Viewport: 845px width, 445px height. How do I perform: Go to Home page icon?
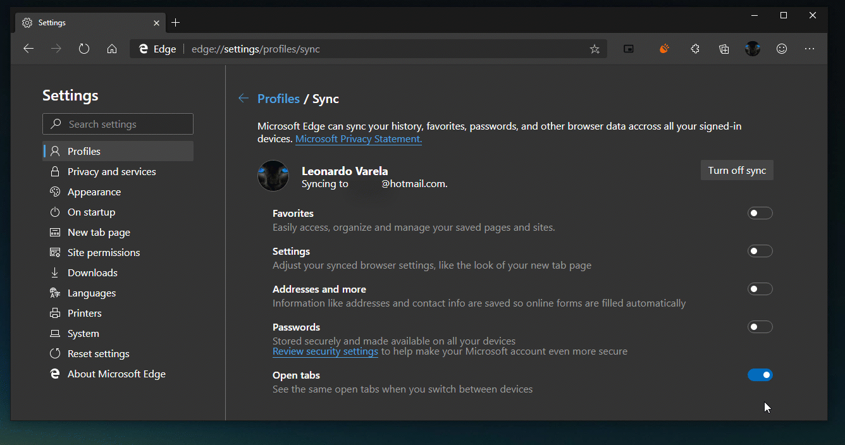(x=112, y=49)
